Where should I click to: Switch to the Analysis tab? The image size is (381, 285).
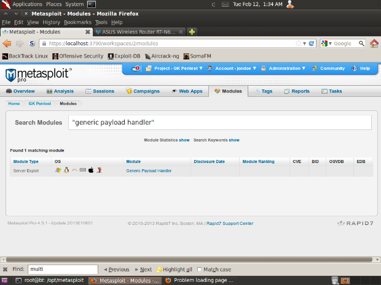[x=60, y=91]
